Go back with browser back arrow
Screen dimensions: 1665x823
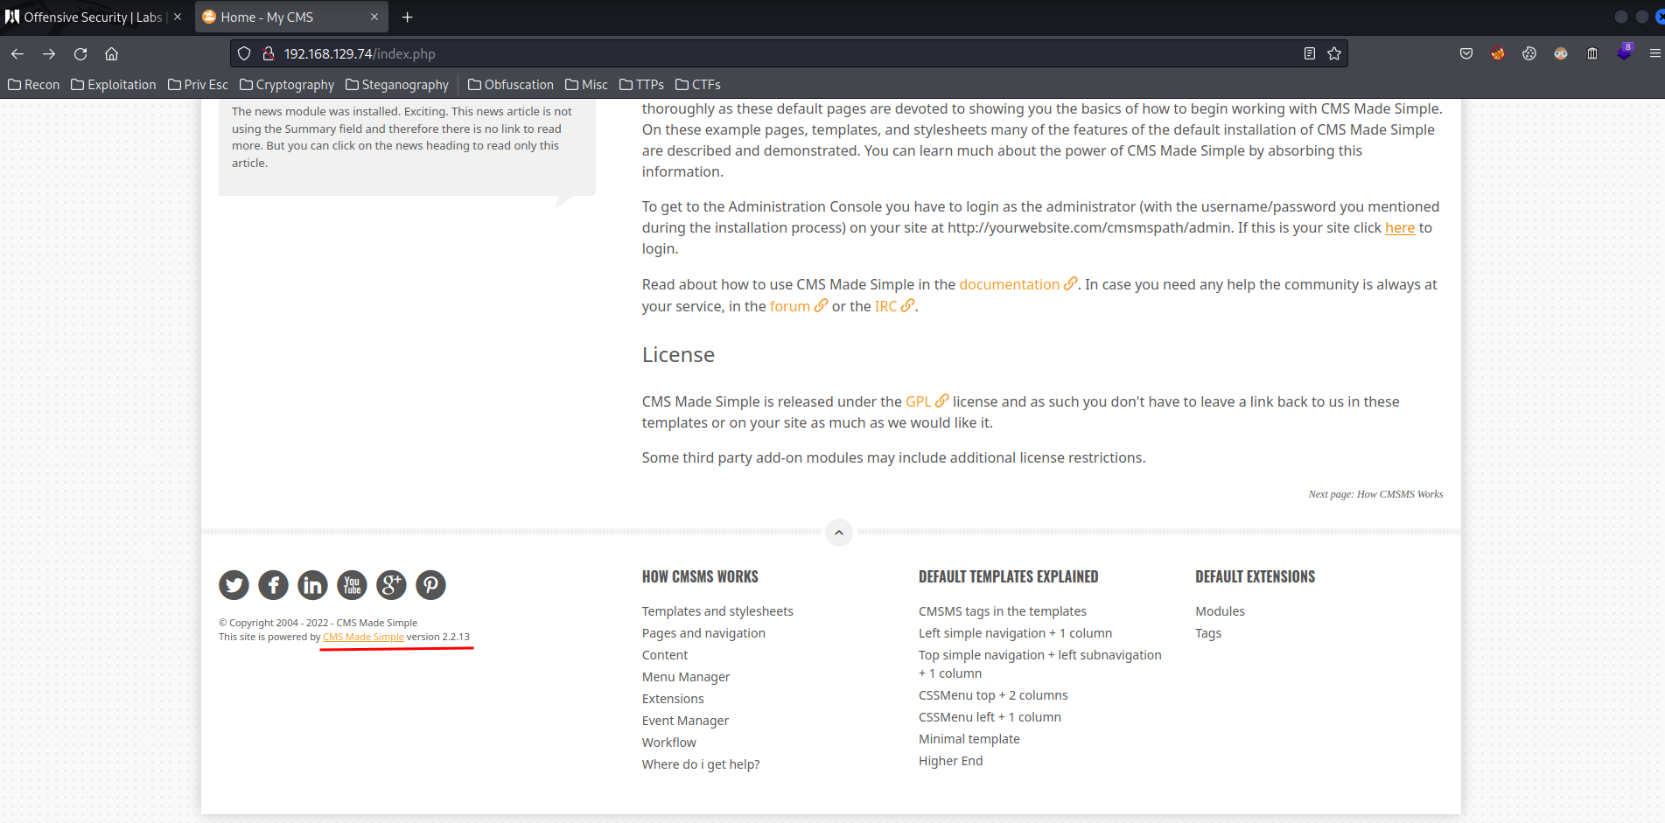(x=17, y=54)
